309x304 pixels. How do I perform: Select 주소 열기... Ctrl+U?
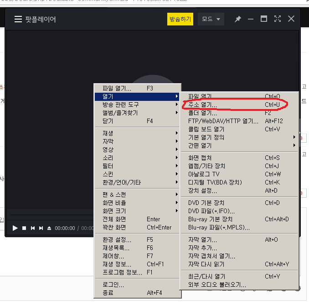click(x=239, y=105)
